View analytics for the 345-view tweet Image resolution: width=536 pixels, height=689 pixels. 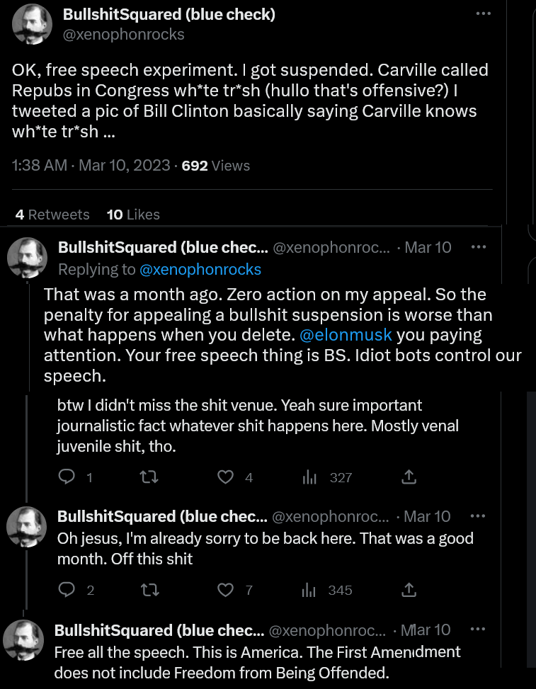[x=309, y=590]
